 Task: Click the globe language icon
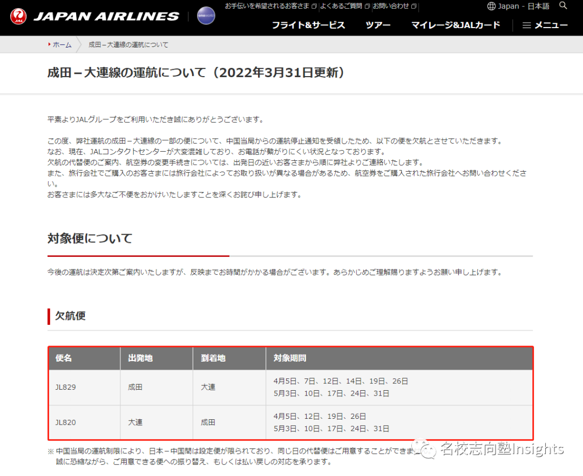pyautogui.click(x=491, y=6)
